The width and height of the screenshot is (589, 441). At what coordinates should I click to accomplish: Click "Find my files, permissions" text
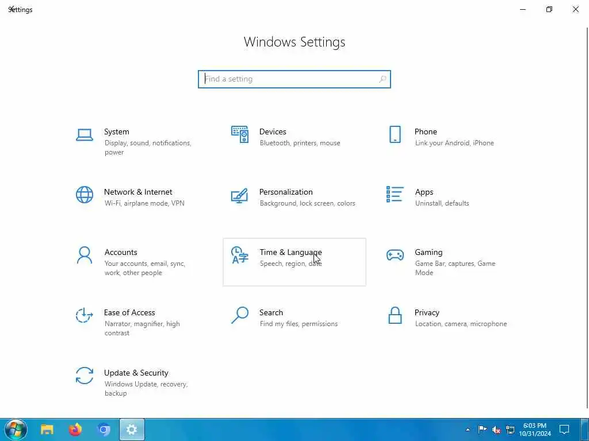point(299,324)
